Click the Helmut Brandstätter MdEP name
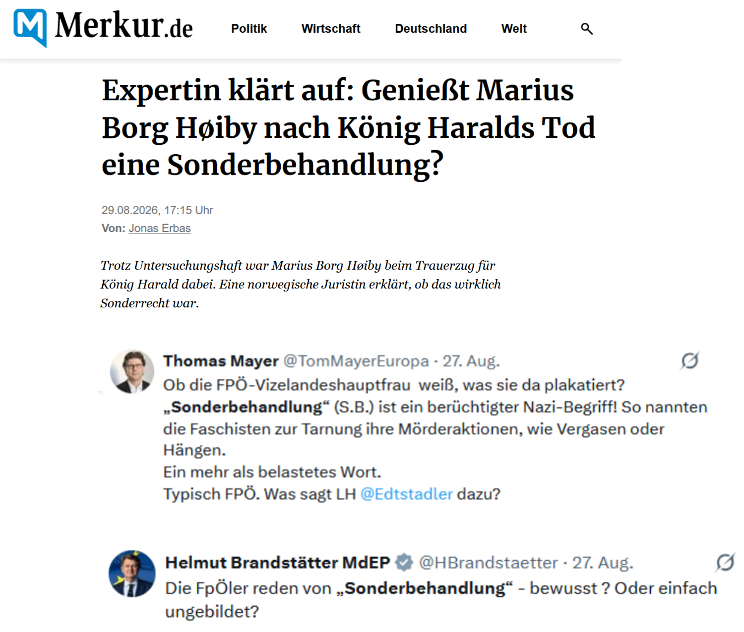The height and width of the screenshot is (632, 744). click(278, 563)
